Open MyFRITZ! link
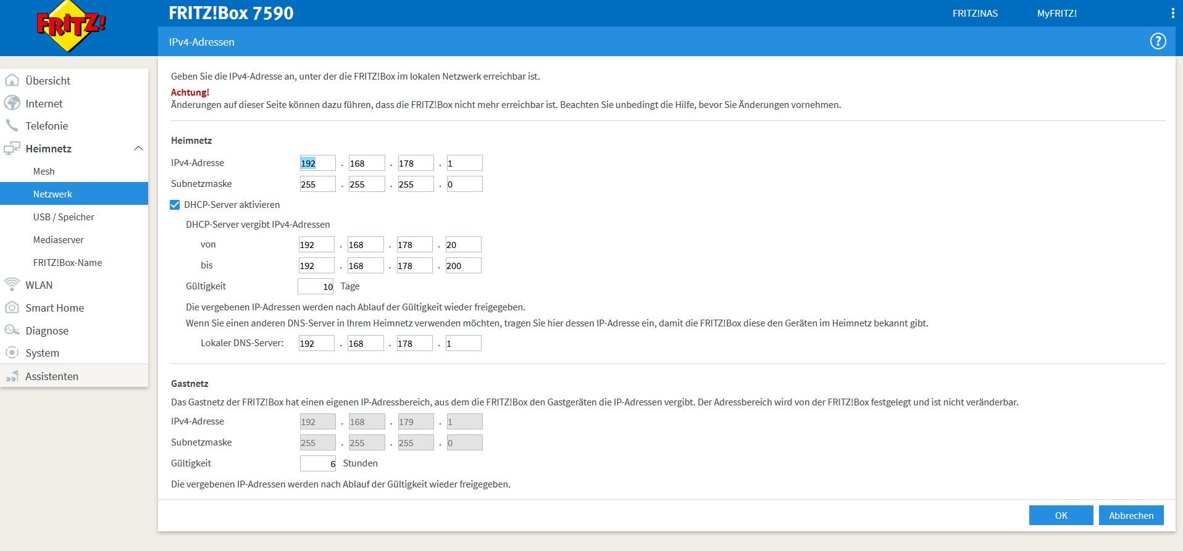Viewport: 1183px width, 551px height. pyautogui.click(x=1056, y=13)
